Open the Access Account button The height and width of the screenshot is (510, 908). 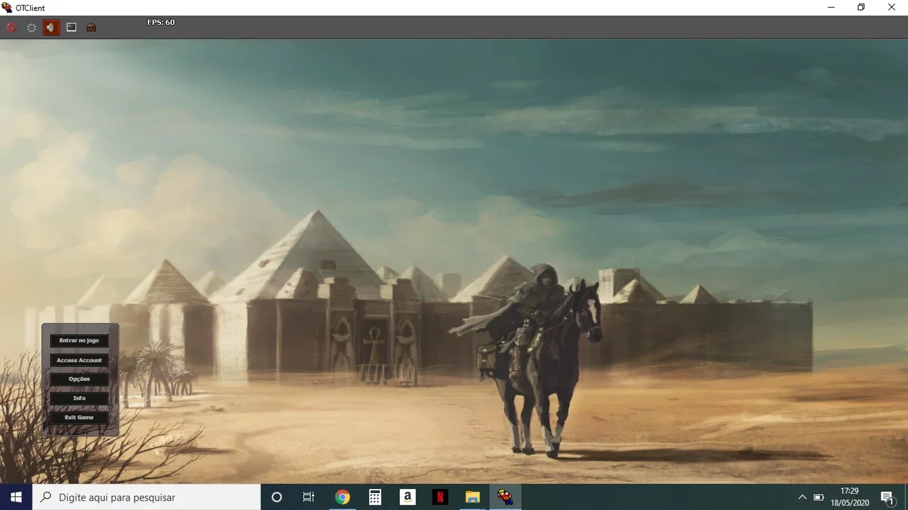tap(79, 361)
